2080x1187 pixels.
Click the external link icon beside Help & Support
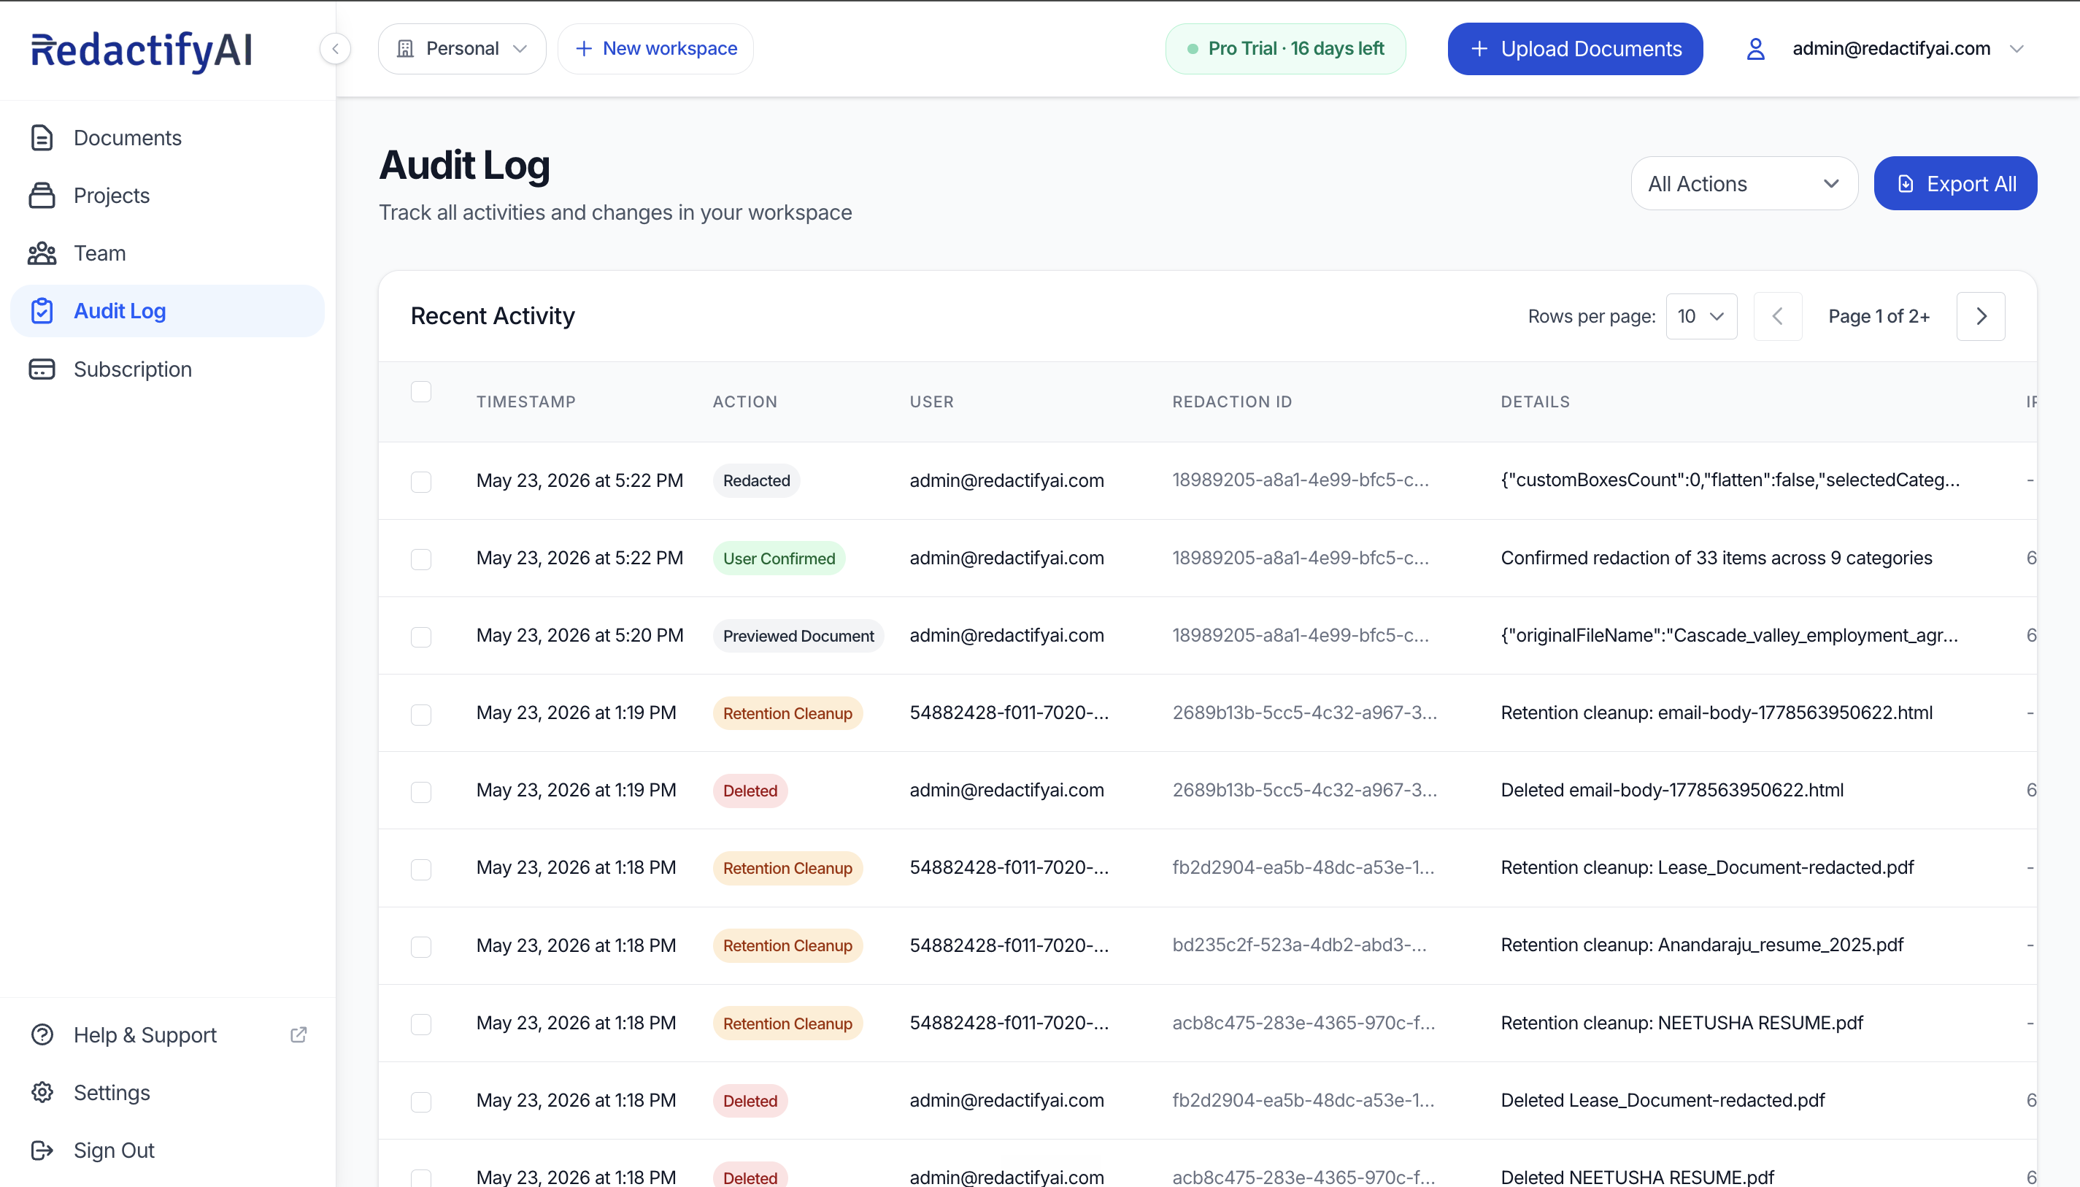coord(298,1034)
